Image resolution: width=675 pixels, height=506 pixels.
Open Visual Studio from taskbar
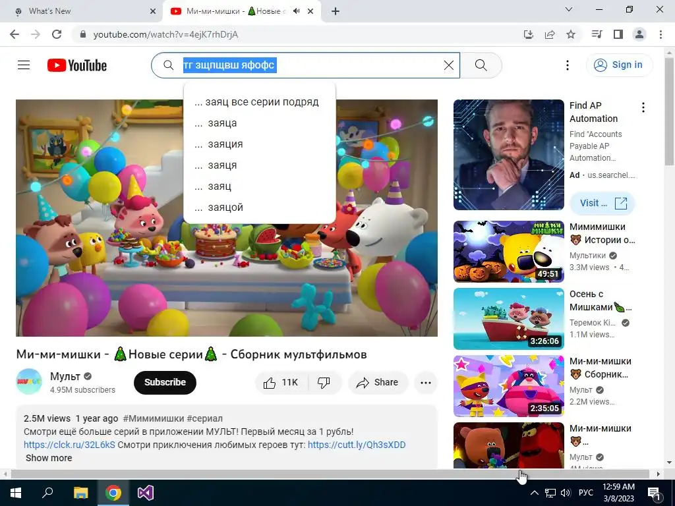(146, 493)
